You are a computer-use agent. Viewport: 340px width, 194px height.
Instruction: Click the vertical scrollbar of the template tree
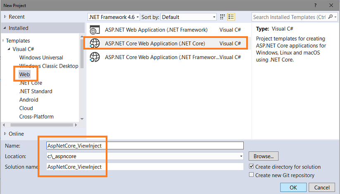pos(82,54)
